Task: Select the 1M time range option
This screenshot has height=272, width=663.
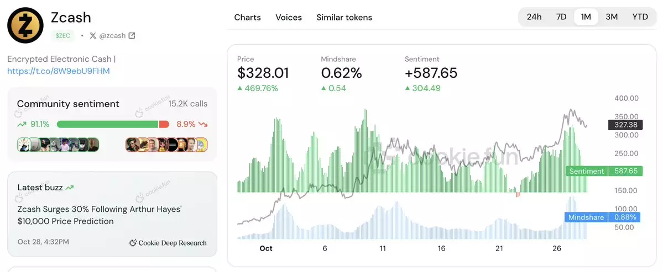Action: [x=586, y=17]
